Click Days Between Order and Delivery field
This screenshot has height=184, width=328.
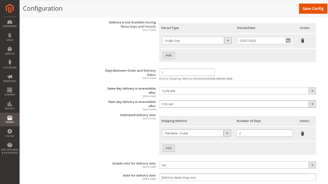[187, 72]
